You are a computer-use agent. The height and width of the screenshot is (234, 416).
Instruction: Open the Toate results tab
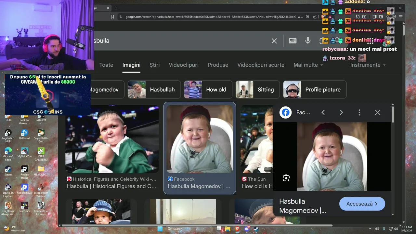[106, 65]
